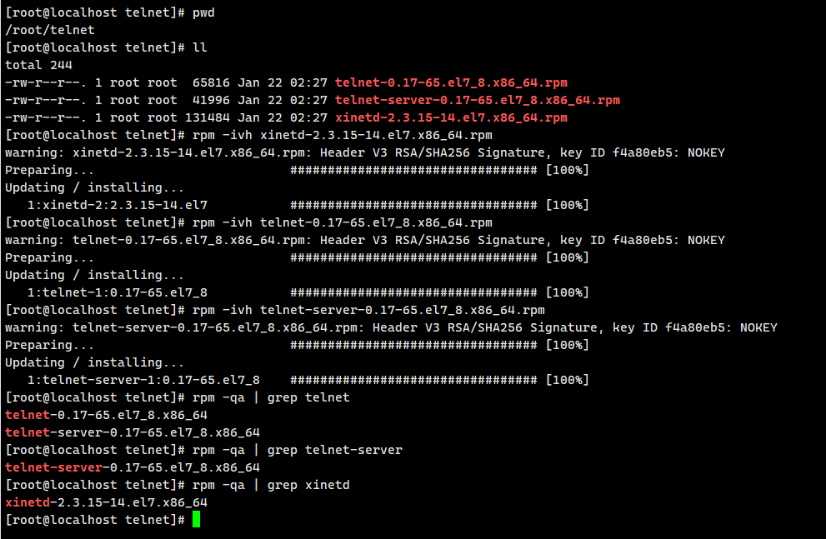This screenshot has height=539, width=826.
Task: Click the green cursor block at the prompt
Action: point(196,520)
